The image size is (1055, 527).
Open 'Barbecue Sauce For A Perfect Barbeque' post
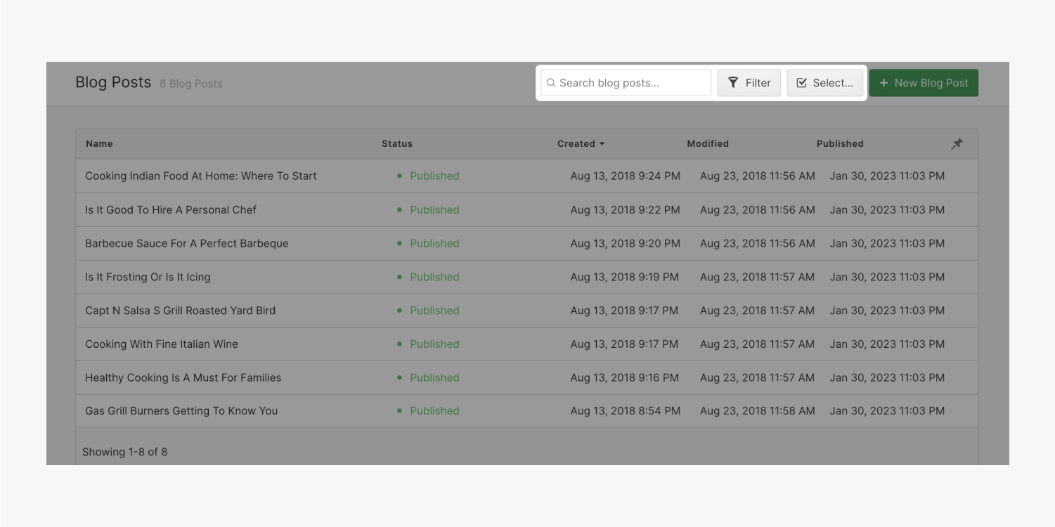pyautogui.click(x=187, y=243)
